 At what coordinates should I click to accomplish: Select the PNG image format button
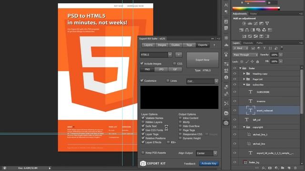[x=147, y=69]
